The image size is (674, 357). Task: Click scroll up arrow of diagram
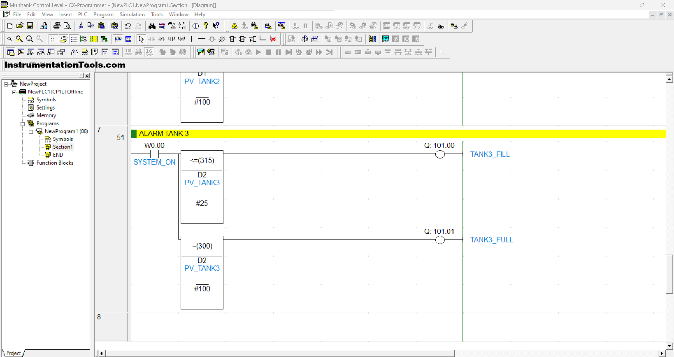tap(669, 79)
